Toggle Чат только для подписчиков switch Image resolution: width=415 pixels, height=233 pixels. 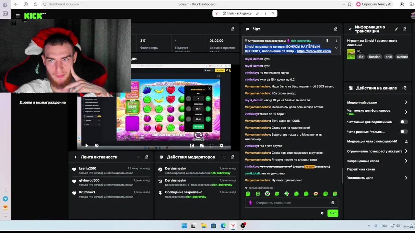(404, 122)
